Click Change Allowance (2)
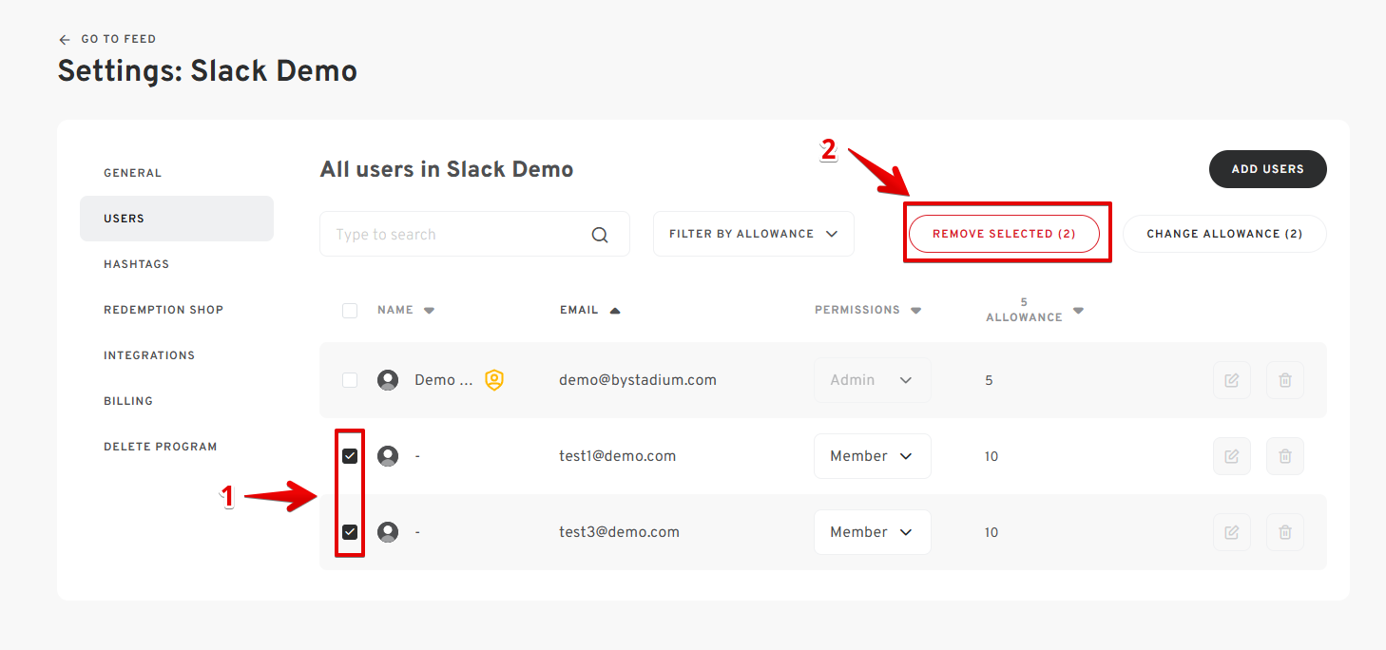 1224,234
